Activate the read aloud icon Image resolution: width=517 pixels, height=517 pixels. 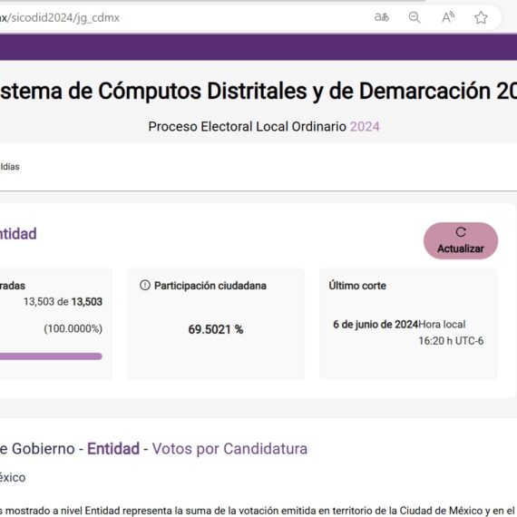coord(448,17)
